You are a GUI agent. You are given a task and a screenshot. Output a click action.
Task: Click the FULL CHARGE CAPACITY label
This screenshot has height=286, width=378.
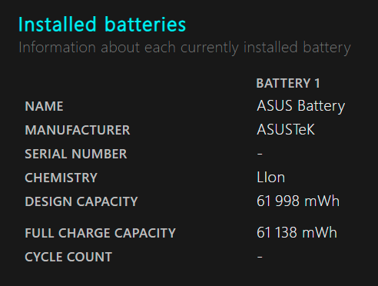pos(101,233)
